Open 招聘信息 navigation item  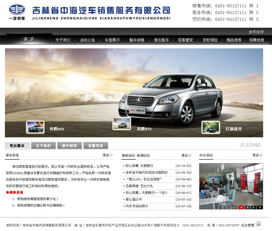click(257, 40)
